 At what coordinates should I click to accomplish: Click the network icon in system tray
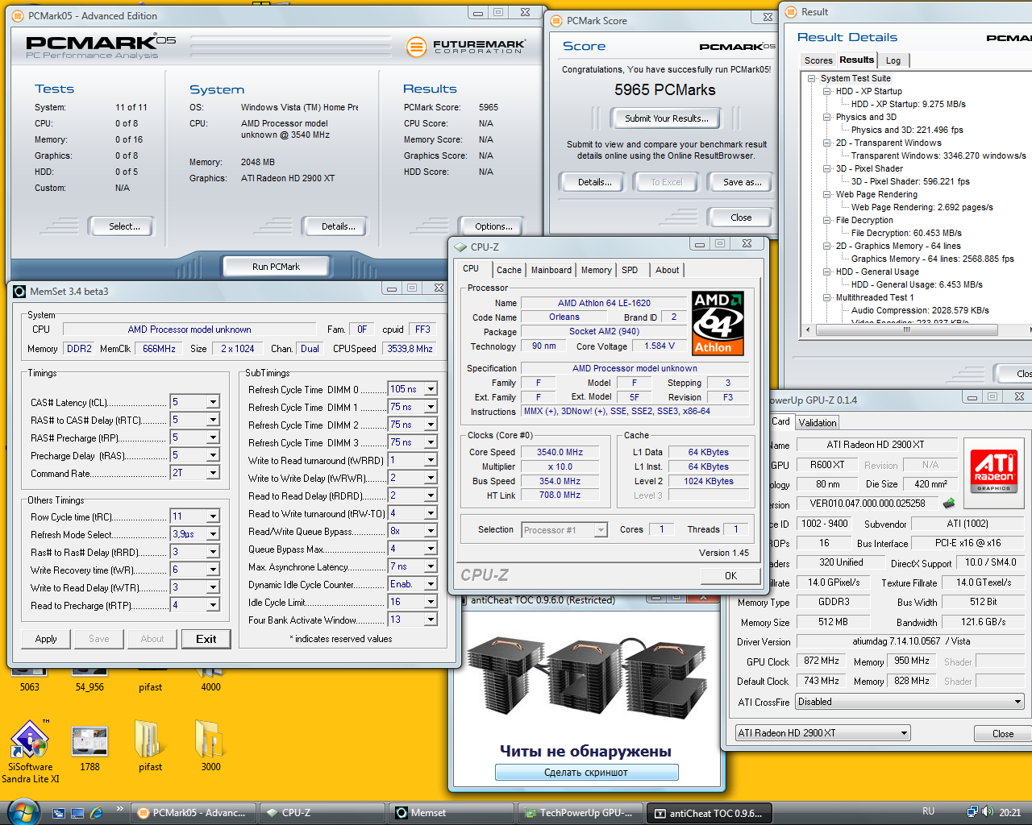pyautogui.click(x=972, y=812)
